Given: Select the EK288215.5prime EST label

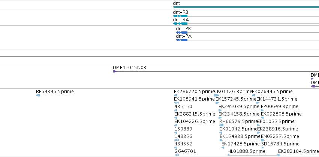Looking at the screenshot, I should pos(195,114).
